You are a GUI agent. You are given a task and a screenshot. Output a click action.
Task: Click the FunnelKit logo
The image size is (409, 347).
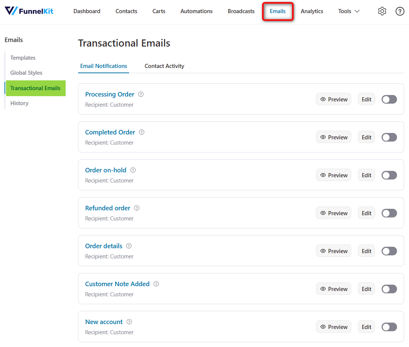point(29,11)
